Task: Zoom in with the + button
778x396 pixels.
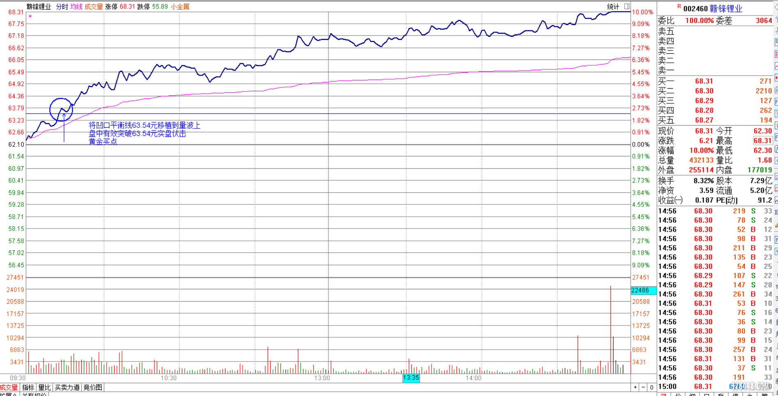Action: 635,387
